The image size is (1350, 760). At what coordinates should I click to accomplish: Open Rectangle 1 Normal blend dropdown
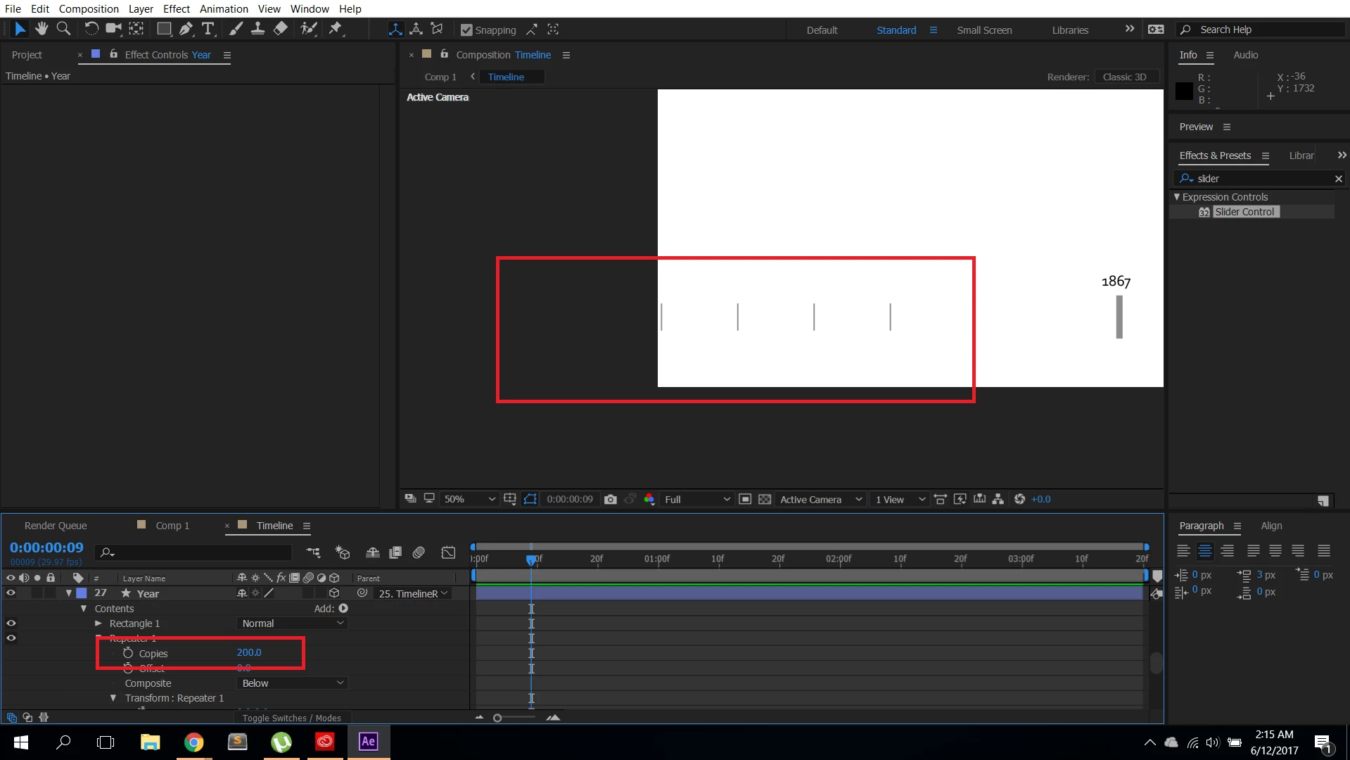tap(293, 623)
